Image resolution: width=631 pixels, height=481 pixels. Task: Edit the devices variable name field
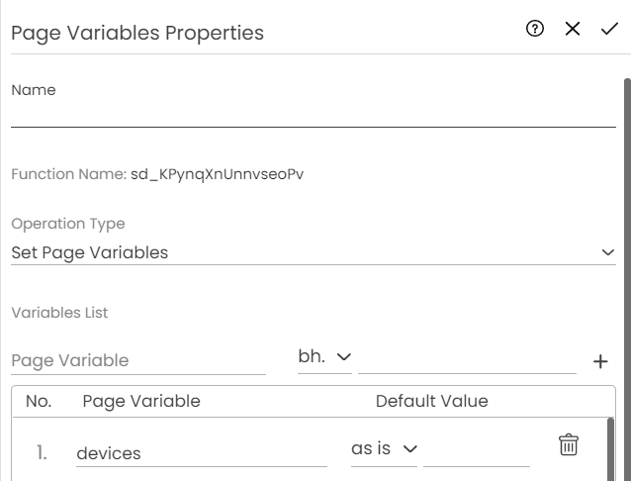pyautogui.click(x=201, y=453)
